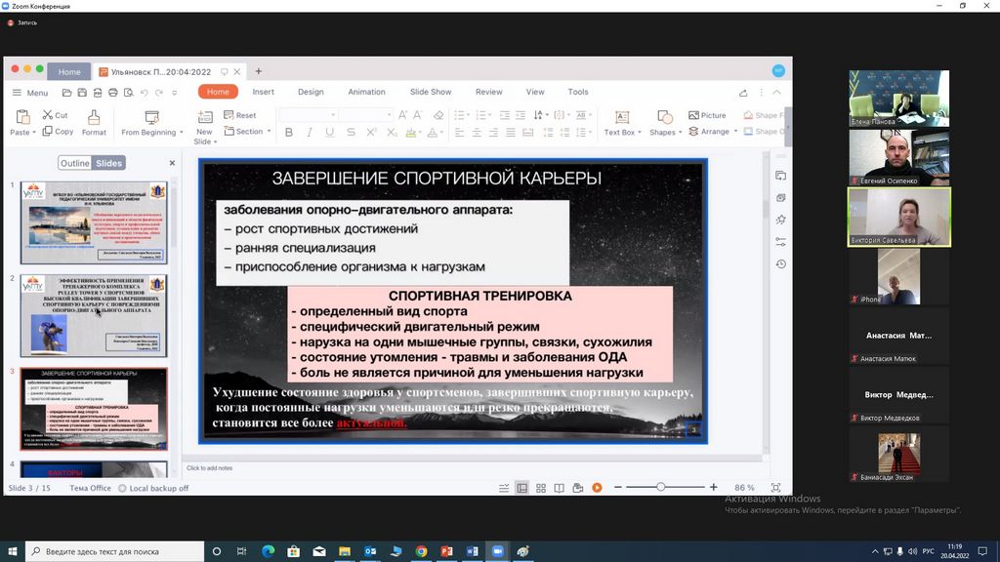Image resolution: width=1000 pixels, height=562 pixels.
Task: Select slide 2 thumbnail in the panel
Action: (94, 315)
